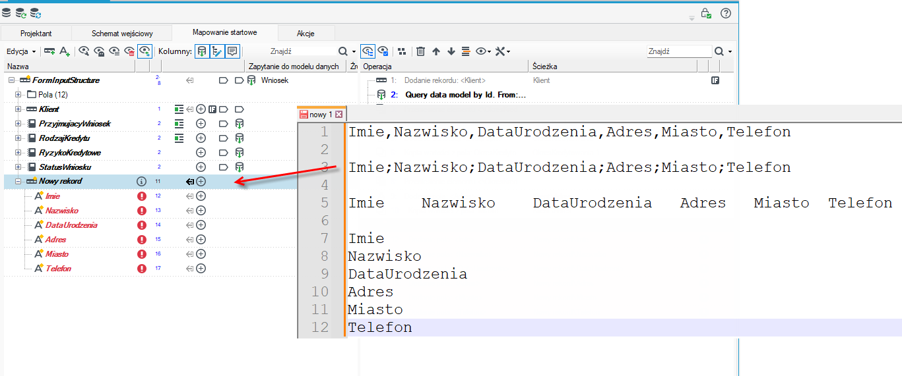Click the right search magnifier icon
Screen dimensions: 902x376
coord(720,51)
